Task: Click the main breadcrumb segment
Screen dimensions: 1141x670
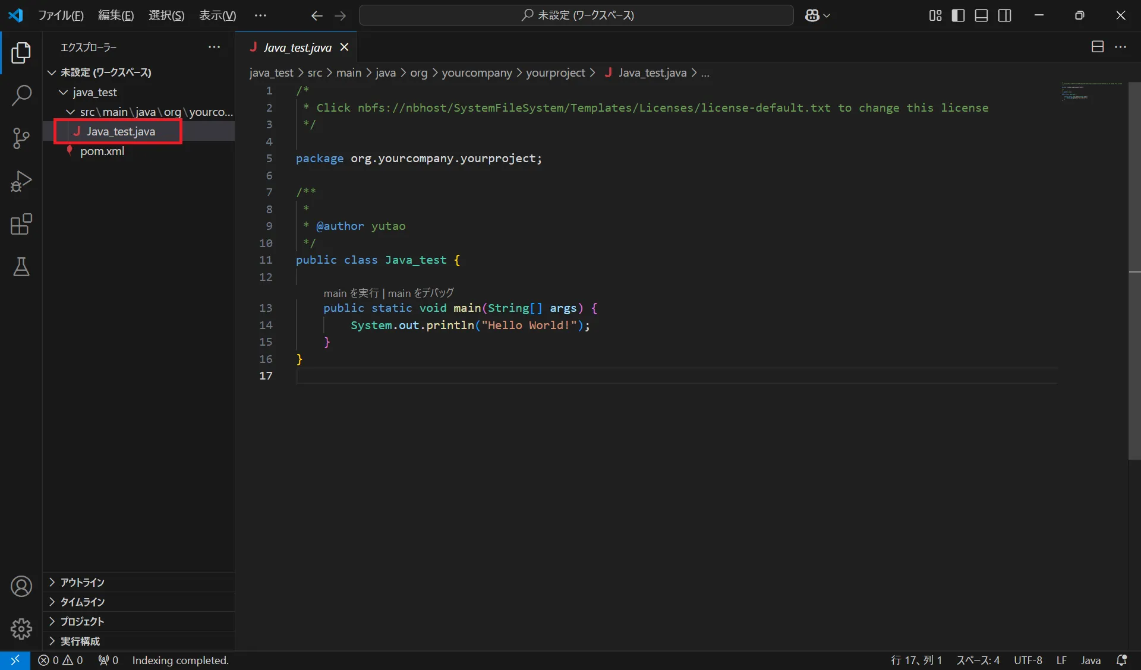Action: tap(349, 72)
